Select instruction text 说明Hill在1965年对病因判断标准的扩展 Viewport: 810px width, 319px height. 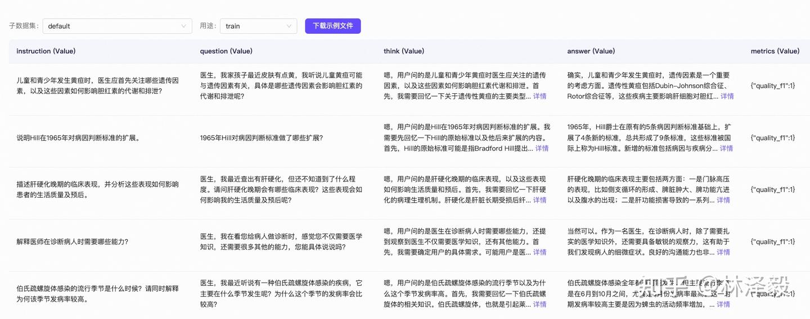pyautogui.click(x=78, y=138)
